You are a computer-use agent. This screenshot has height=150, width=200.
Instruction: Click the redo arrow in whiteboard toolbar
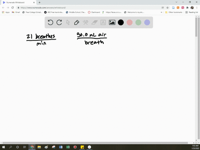[x=59, y=22]
